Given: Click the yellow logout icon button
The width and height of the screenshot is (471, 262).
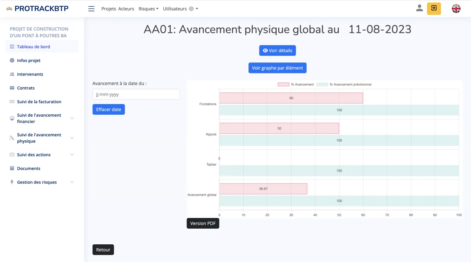Looking at the screenshot, I should tap(434, 8).
